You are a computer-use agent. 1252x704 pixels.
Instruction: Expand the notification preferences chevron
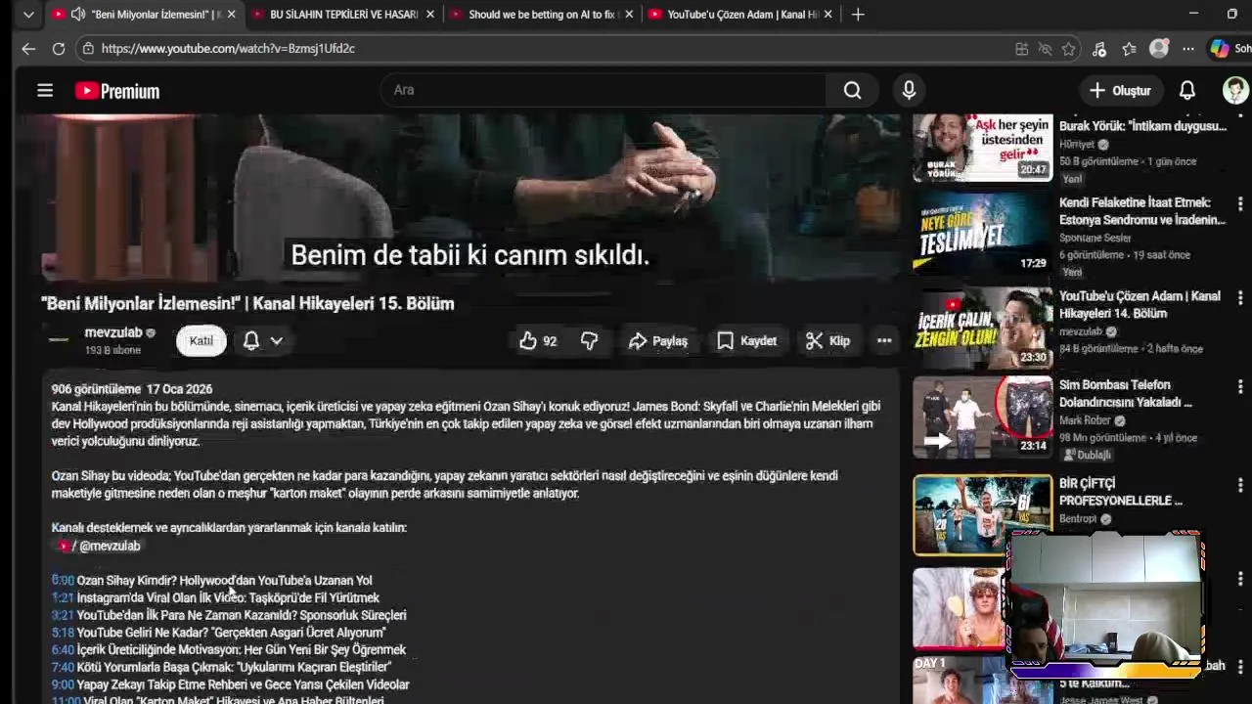[277, 340]
